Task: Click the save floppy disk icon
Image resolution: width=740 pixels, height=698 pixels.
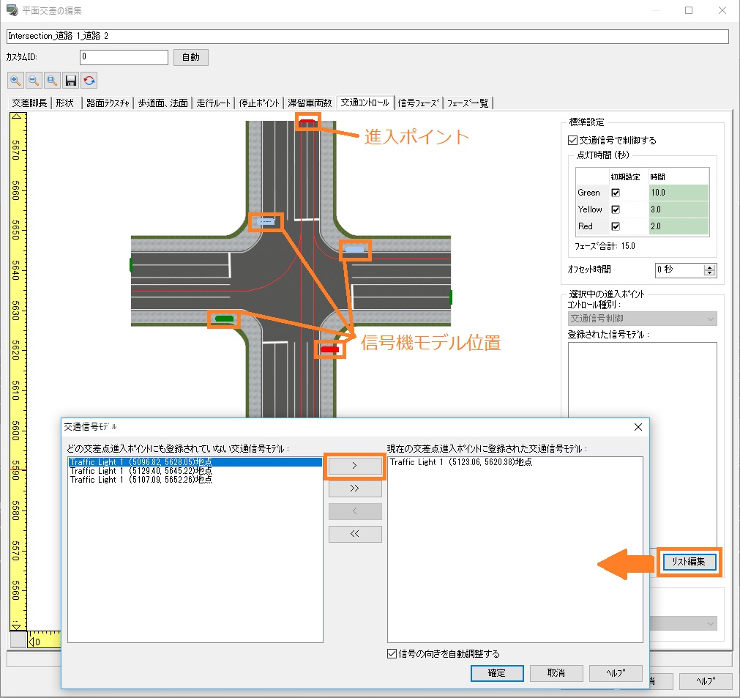Action: (x=71, y=81)
